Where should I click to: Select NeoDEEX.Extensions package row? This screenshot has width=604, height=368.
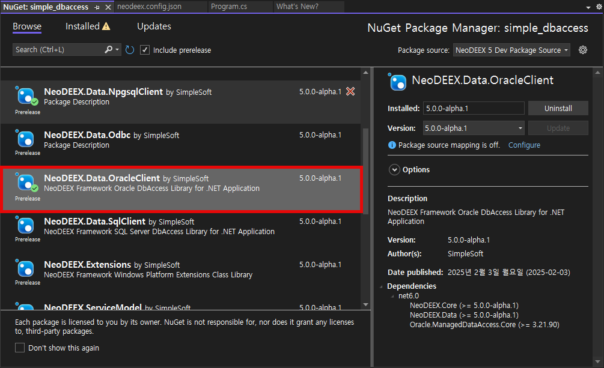pyautogui.click(x=180, y=275)
